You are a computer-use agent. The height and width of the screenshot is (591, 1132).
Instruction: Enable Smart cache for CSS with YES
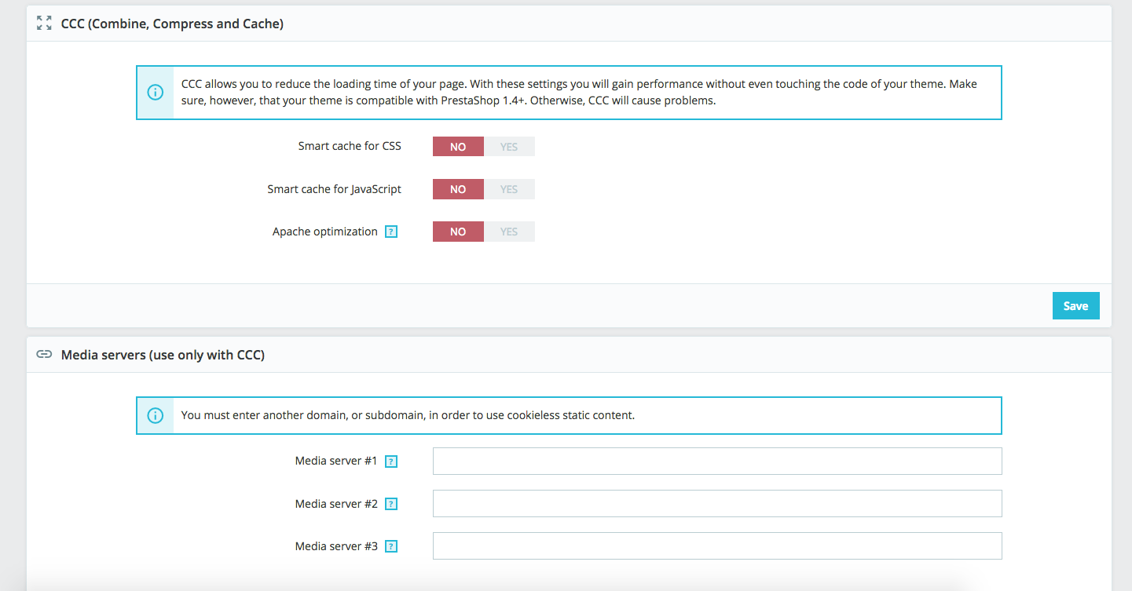click(x=509, y=147)
